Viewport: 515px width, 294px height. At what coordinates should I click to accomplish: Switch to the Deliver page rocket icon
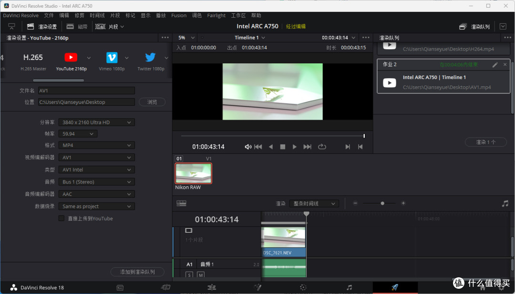(x=395, y=287)
